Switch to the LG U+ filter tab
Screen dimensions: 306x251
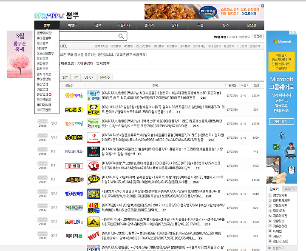click(x=89, y=77)
